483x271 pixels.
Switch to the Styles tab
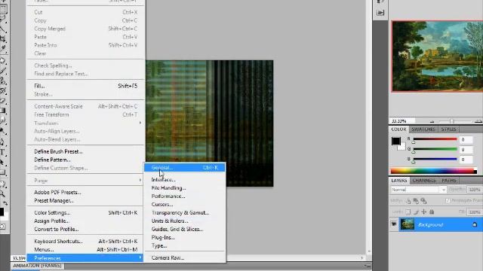[x=448, y=129]
